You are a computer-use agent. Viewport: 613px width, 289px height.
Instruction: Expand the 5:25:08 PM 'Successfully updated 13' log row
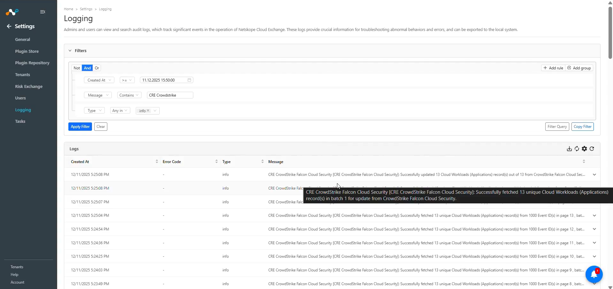click(594, 175)
